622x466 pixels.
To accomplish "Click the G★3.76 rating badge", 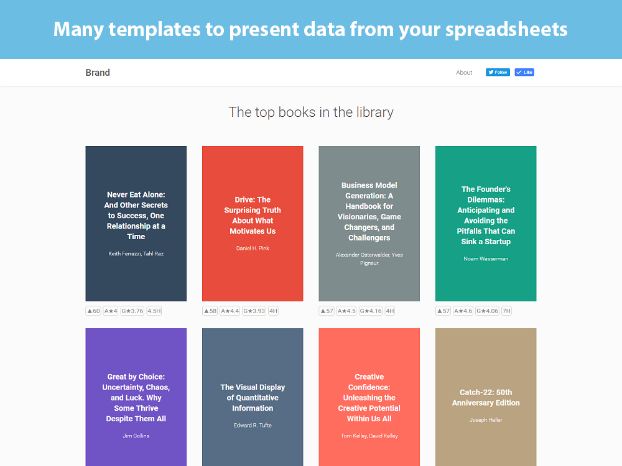I will pos(132,311).
